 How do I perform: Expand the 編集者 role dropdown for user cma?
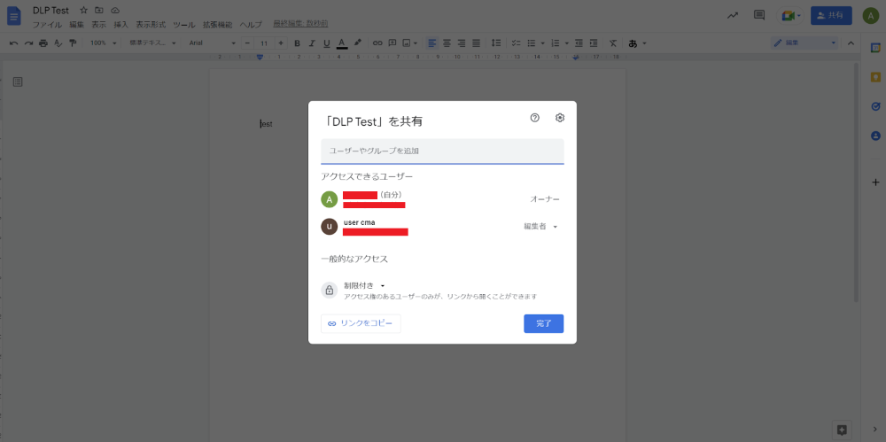click(540, 227)
